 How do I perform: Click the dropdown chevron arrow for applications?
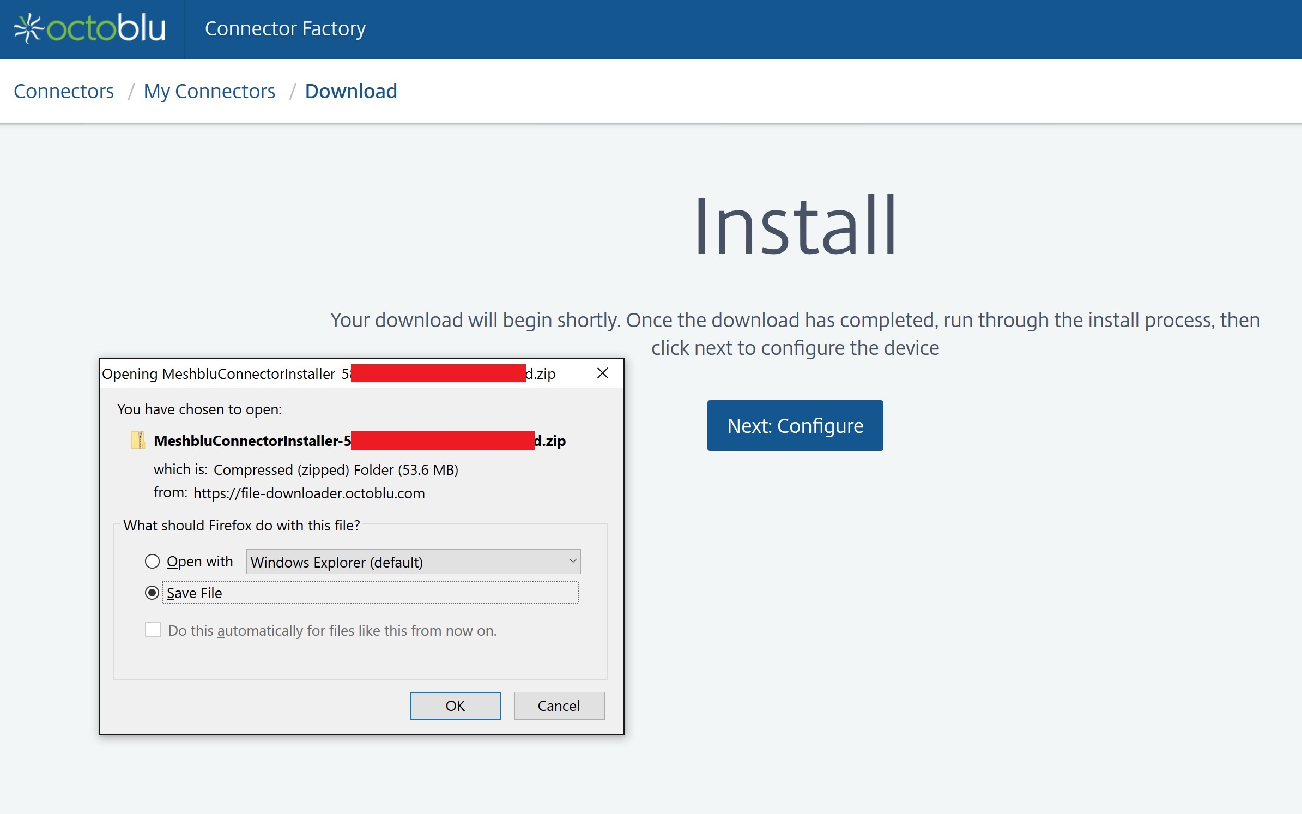(572, 561)
